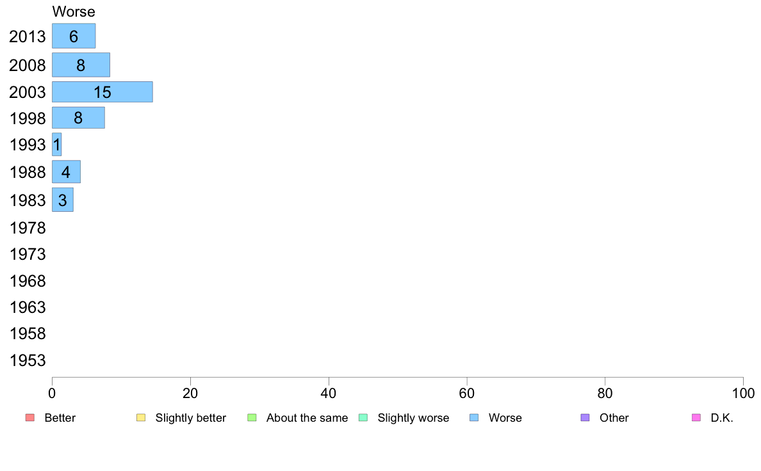Screen dimensions: 761x471
Task: Click the 100 tick label on x-axis
Action: (x=743, y=394)
